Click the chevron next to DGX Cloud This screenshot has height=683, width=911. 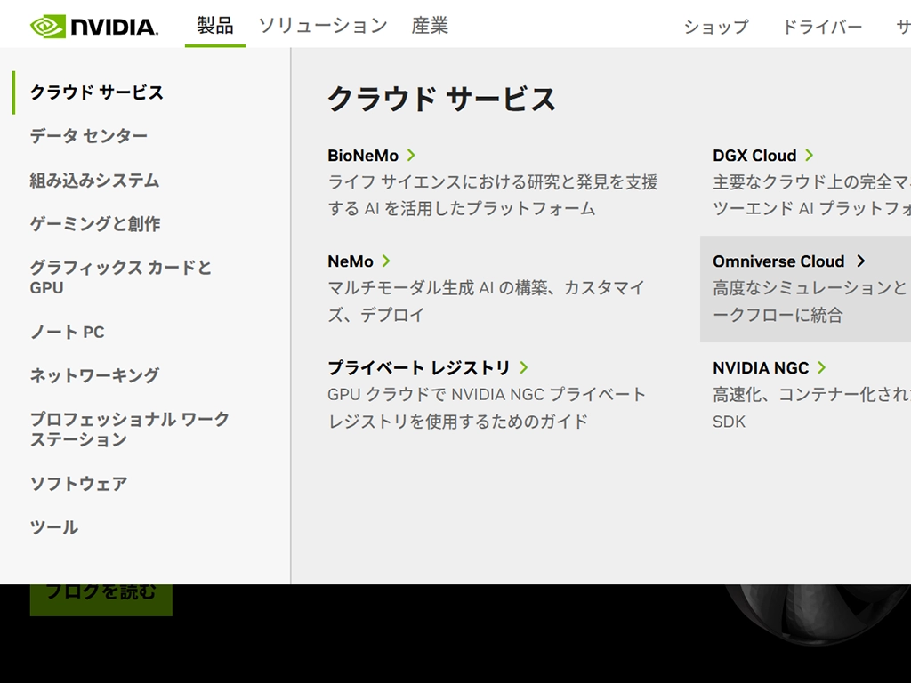tap(809, 155)
